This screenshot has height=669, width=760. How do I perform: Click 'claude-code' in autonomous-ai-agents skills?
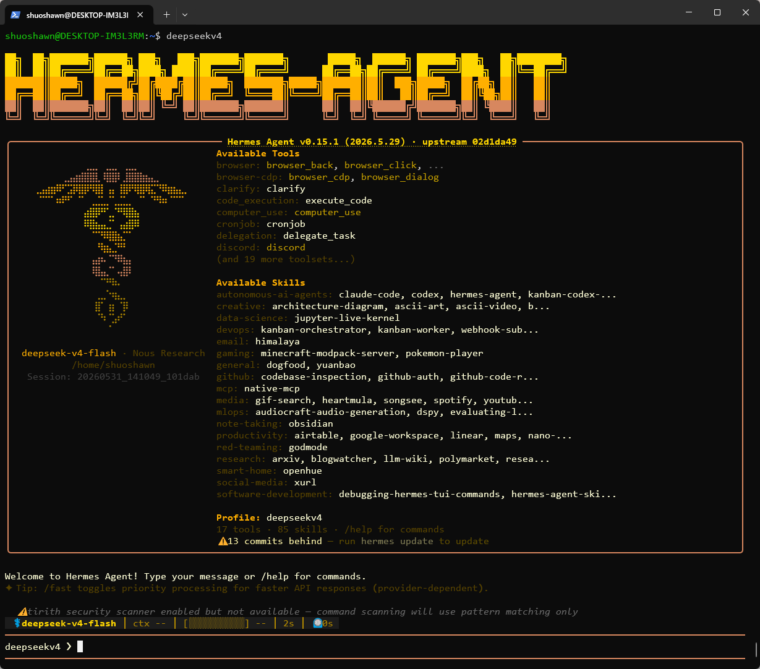pos(369,294)
